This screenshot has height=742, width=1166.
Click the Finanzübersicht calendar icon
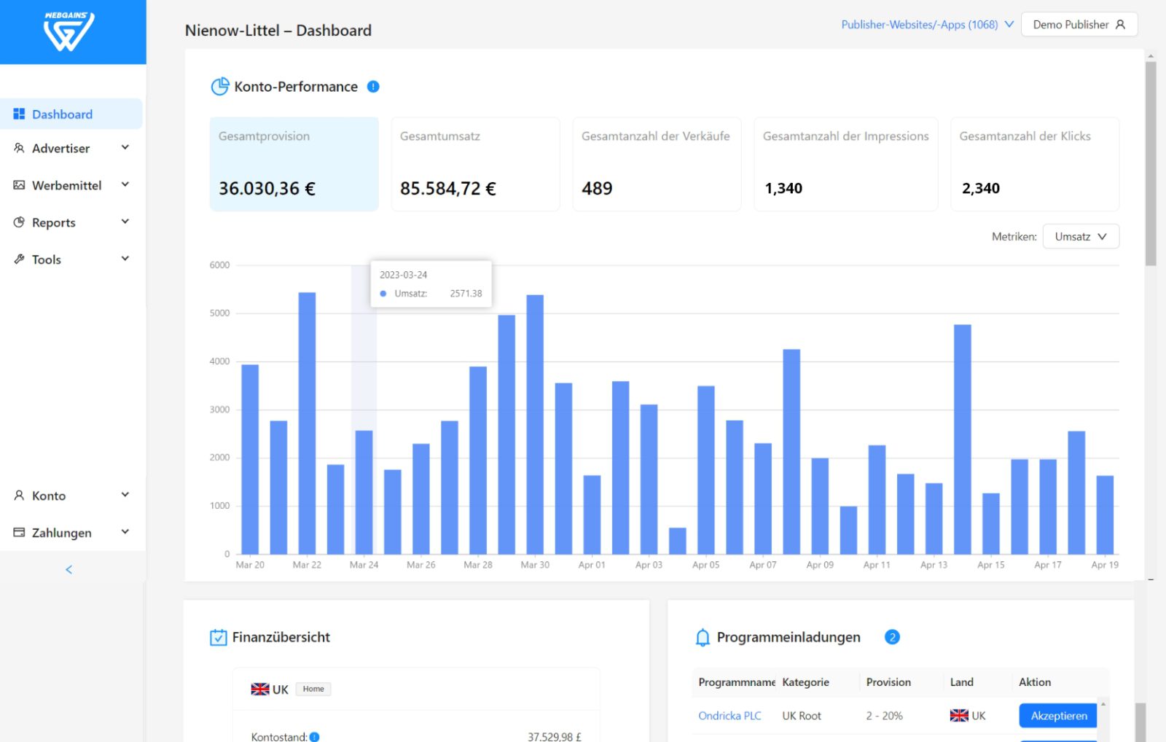pyautogui.click(x=218, y=636)
